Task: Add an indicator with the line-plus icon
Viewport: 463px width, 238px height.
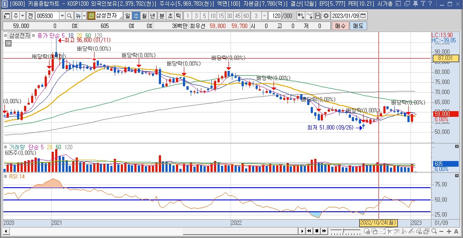Action: pos(309,16)
